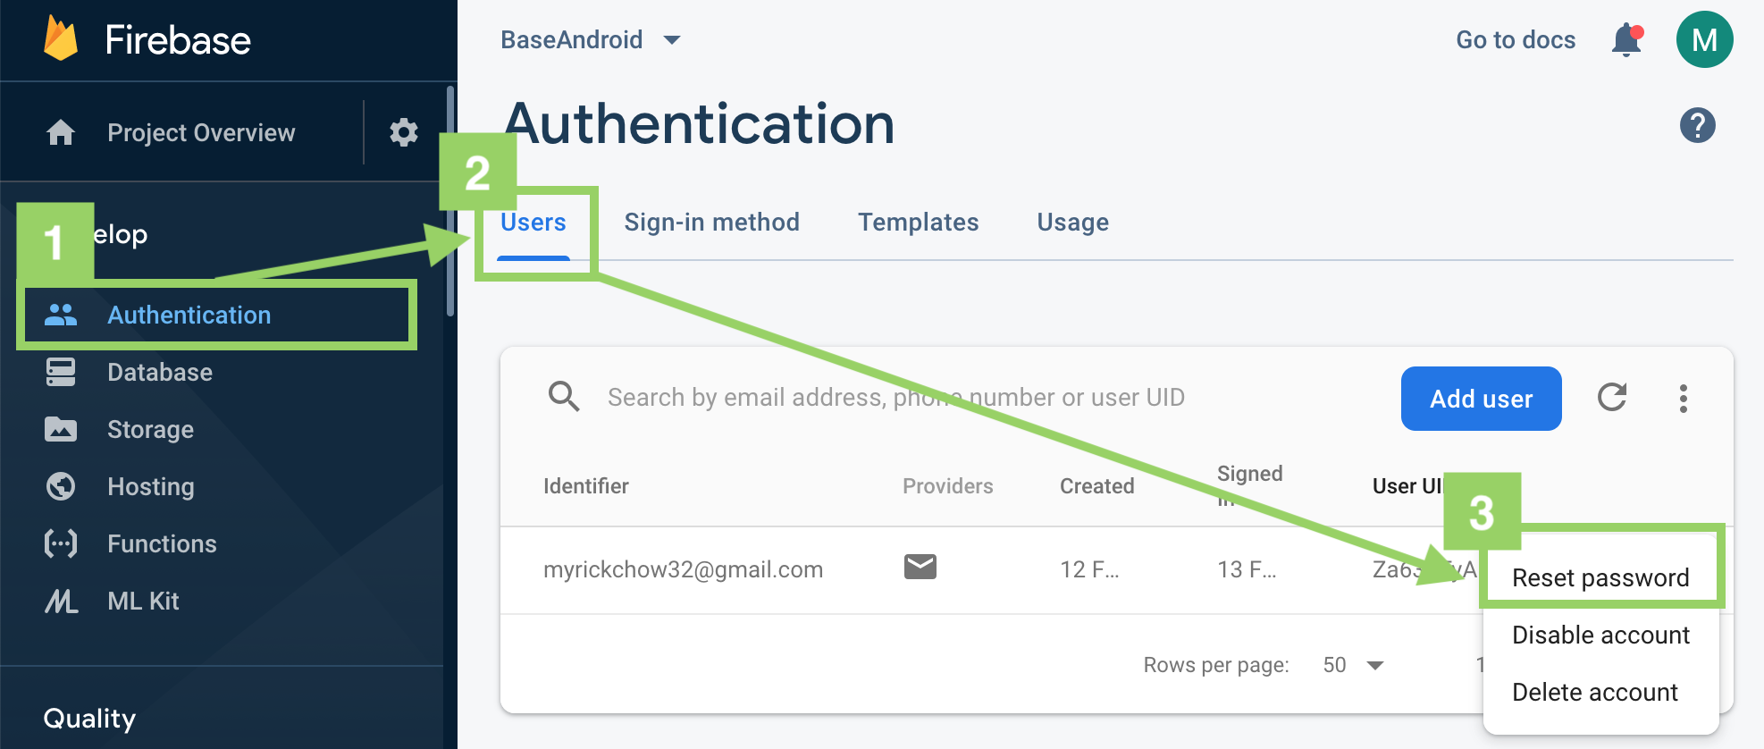Screen dimensions: 1764x749
Task: Open Functions via its sidebar icon
Action: 60,543
